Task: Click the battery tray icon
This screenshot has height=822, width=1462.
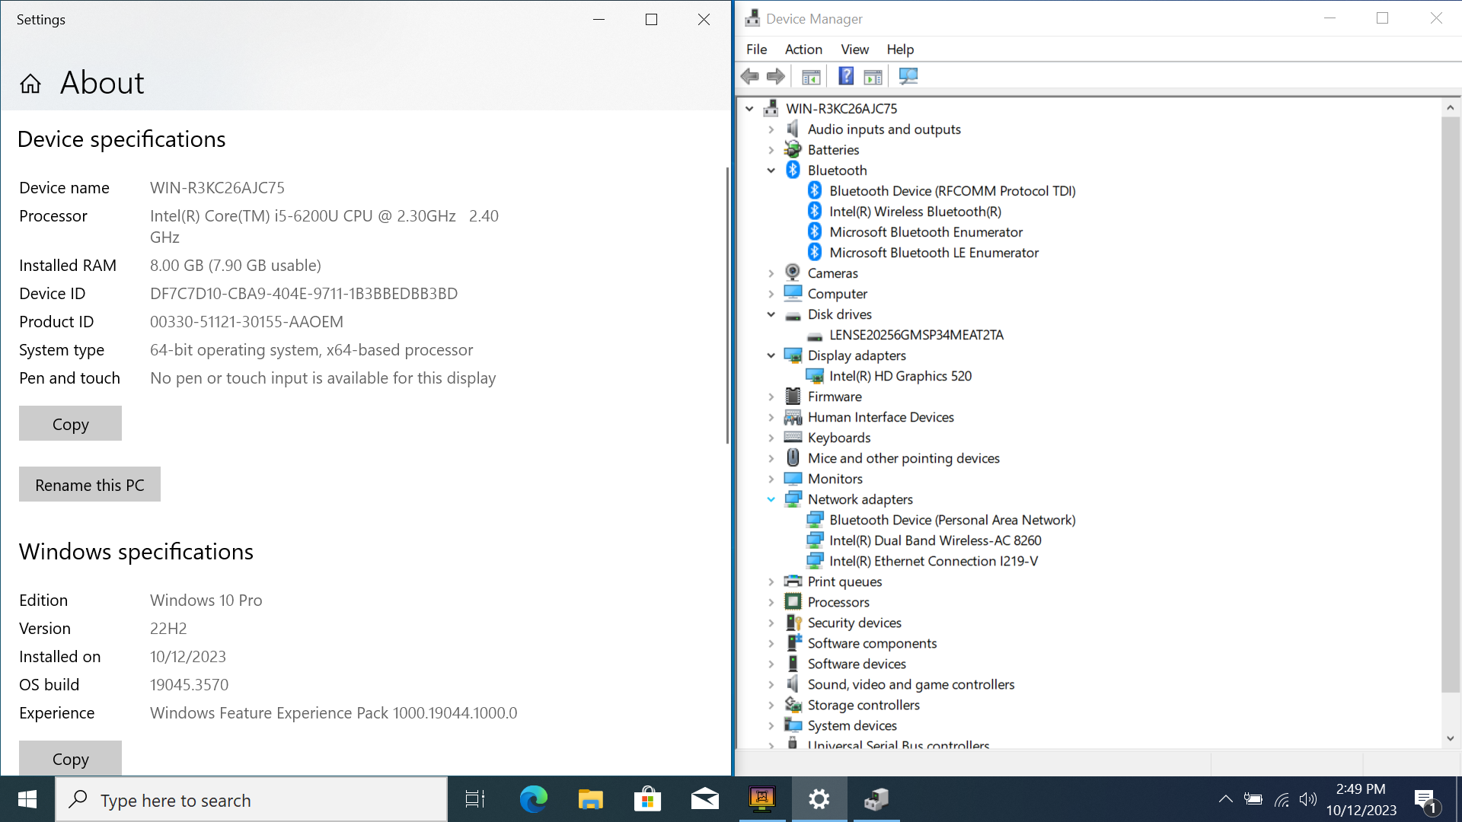Action: pos(1253,799)
